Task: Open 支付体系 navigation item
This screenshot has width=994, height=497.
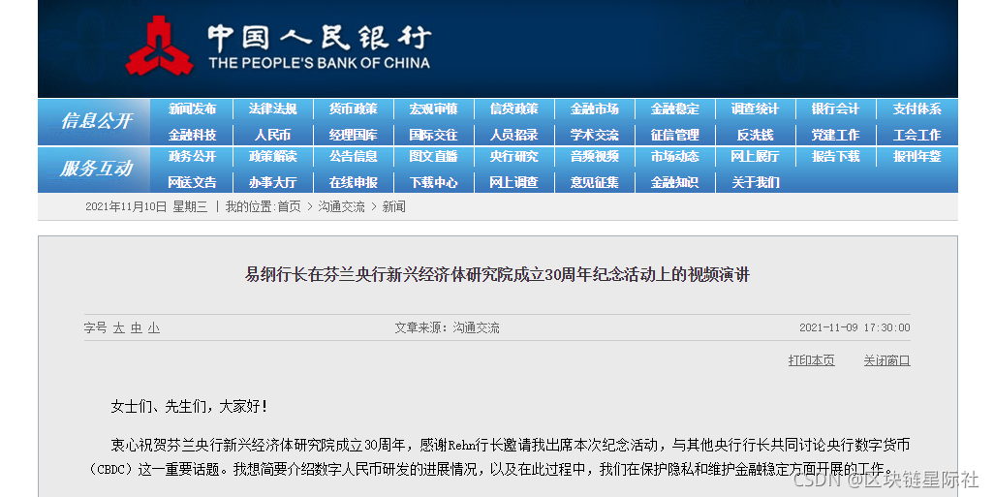Action: click(x=917, y=109)
